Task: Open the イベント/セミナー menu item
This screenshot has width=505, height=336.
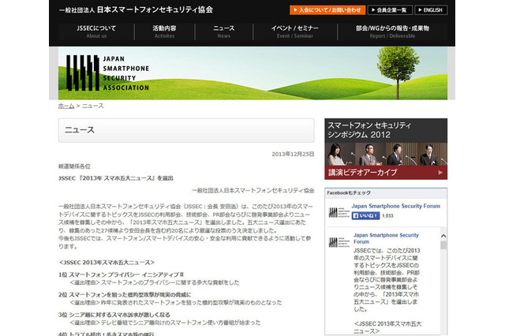Action: (x=294, y=32)
